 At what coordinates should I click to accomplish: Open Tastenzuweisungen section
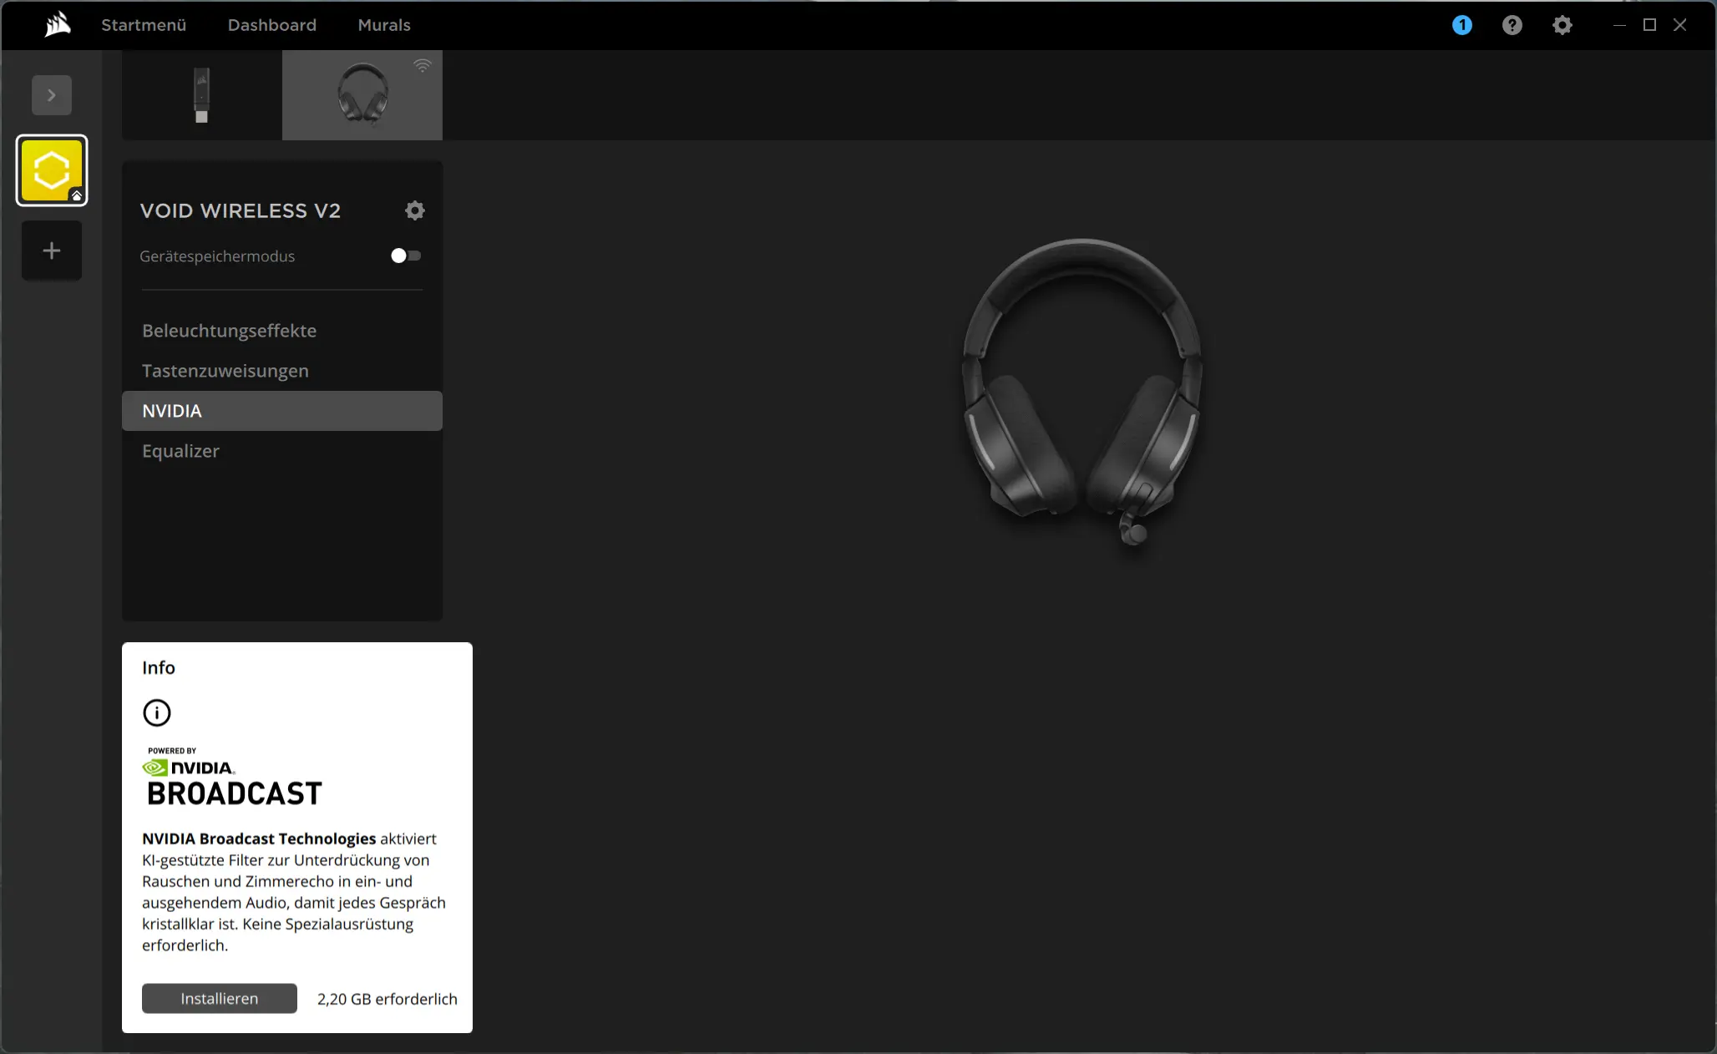[225, 371]
